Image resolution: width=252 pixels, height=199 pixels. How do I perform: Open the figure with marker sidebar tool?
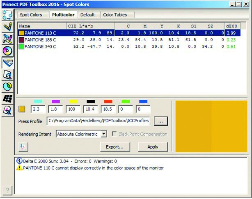[7, 39]
